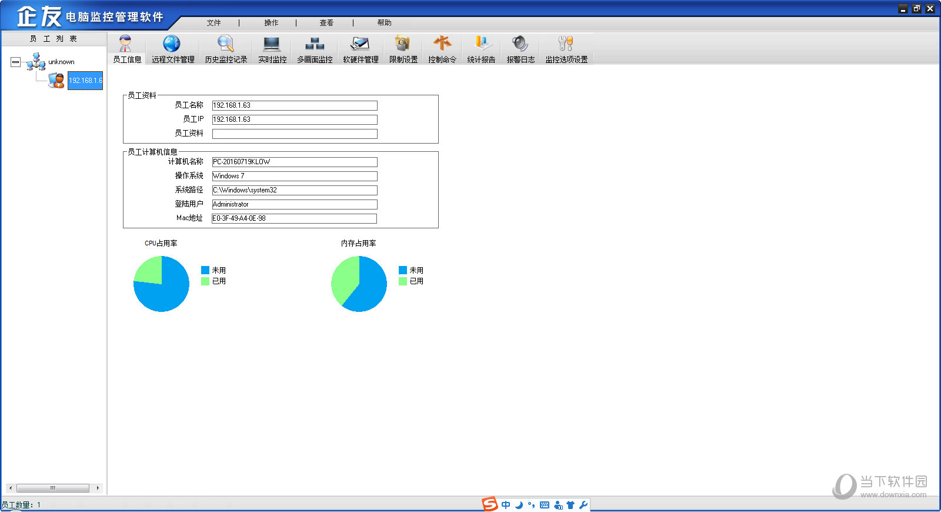The width and height of the screenshot is (941, 512).
Task: Click the CPU chart green 已用 swatch
Action: click(205, 281)
